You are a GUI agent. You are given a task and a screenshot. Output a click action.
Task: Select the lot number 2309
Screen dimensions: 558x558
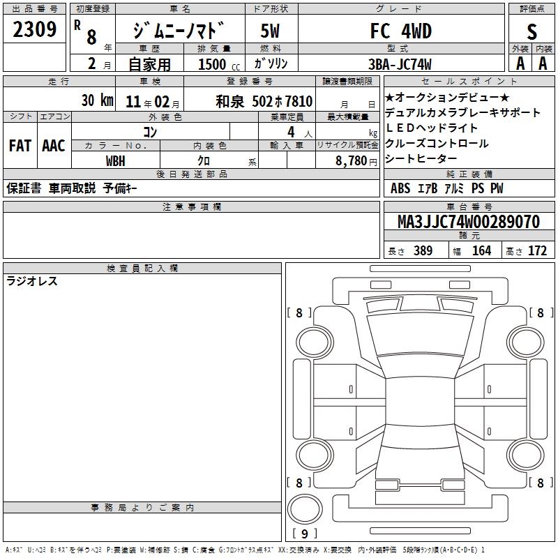pyautogui.click(x=35, y=30)
